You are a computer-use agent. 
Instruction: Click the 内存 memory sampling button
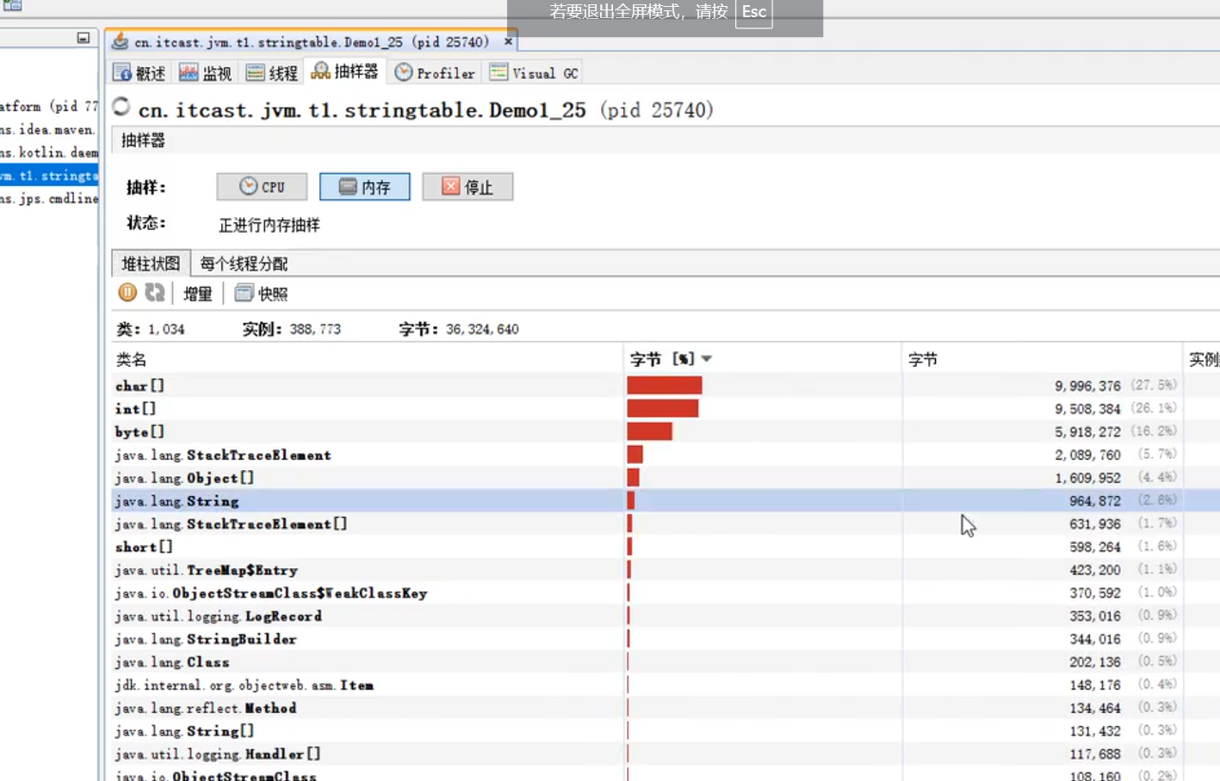pyautogui.click(x=365, y=187)
